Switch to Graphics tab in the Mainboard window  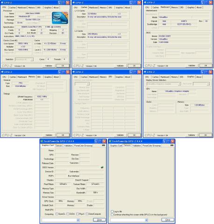coord(191,7)
